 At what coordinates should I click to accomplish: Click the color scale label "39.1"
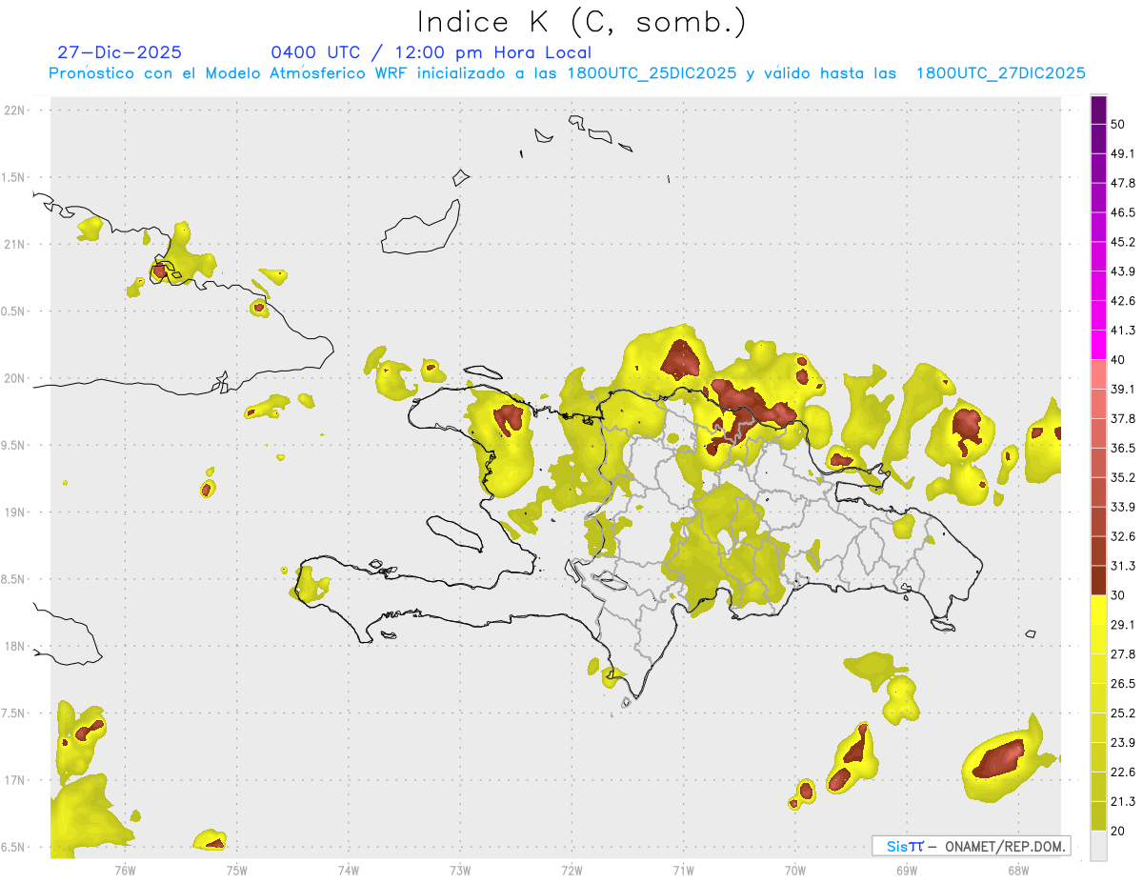[1123, 389]
